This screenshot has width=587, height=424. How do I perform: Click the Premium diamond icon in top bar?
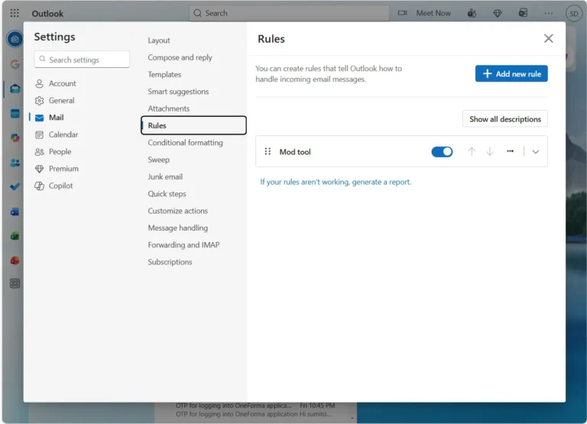point(498,13)
